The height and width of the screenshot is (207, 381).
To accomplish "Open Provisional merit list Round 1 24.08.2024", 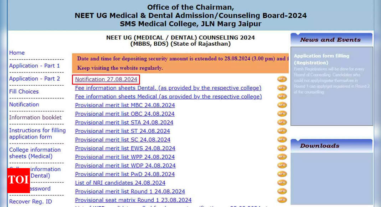I will pos(130,191).
